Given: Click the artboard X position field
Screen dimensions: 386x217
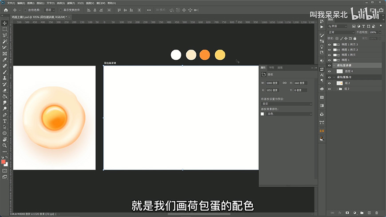Looking at the screenshot, I should pos(272,90).
